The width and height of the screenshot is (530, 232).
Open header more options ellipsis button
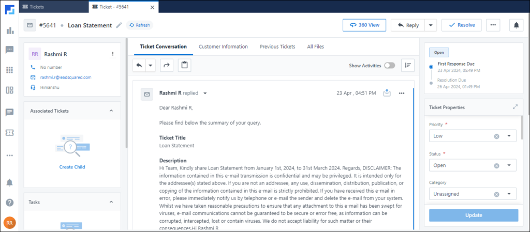[x=493, y=25]
